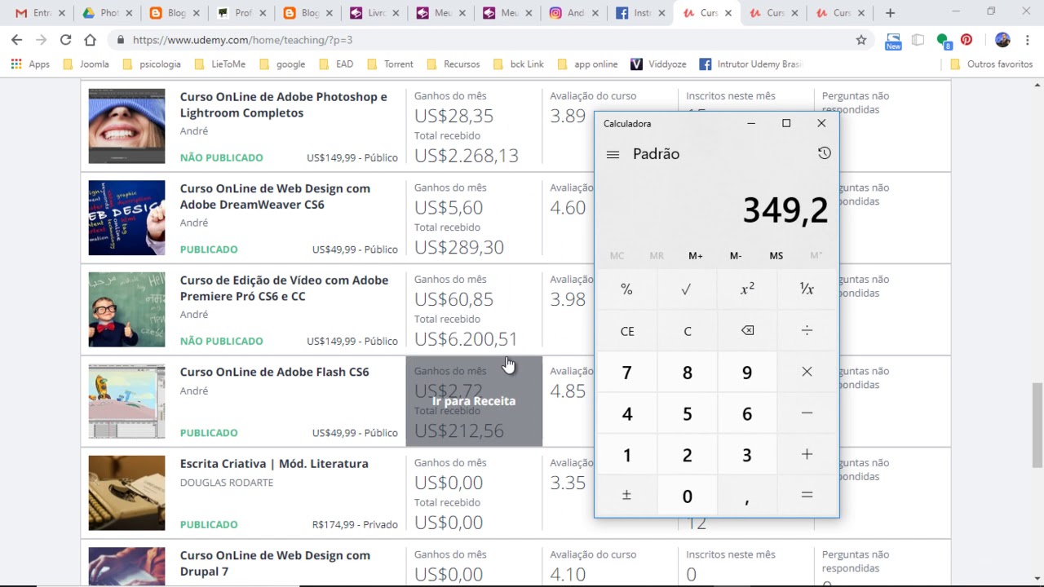Click digit 9 in Calculator
This screenshot has height=587, width=1044.
[747, 373]
